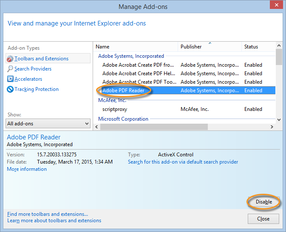
Task: Click the Accelerators icon
Action: (11, 79)
